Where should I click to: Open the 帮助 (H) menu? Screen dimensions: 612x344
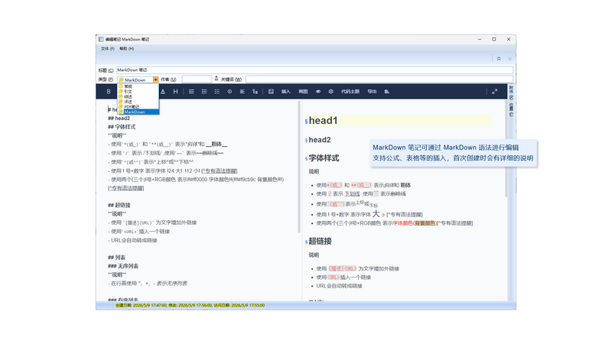click(x=126, y=49)
